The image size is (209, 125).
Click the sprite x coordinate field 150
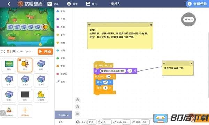coord(92,122)
